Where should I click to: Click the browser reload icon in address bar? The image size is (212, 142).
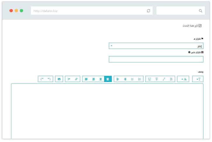click(x=149, y=11)
